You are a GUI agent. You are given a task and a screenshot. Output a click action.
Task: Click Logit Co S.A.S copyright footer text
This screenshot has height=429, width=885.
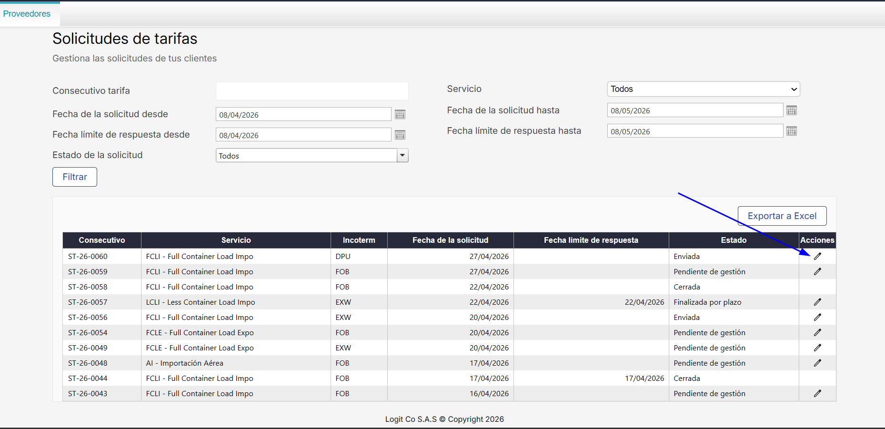444,419
